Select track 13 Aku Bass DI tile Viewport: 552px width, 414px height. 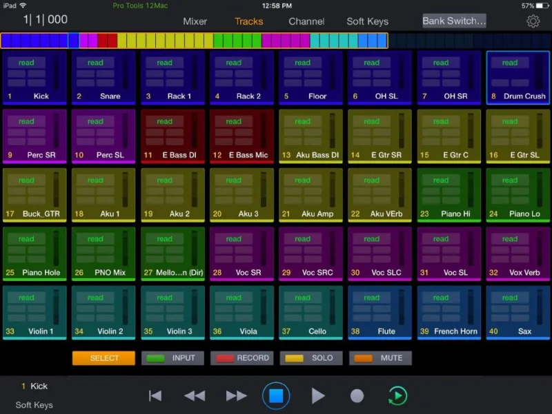click(310, 136)
